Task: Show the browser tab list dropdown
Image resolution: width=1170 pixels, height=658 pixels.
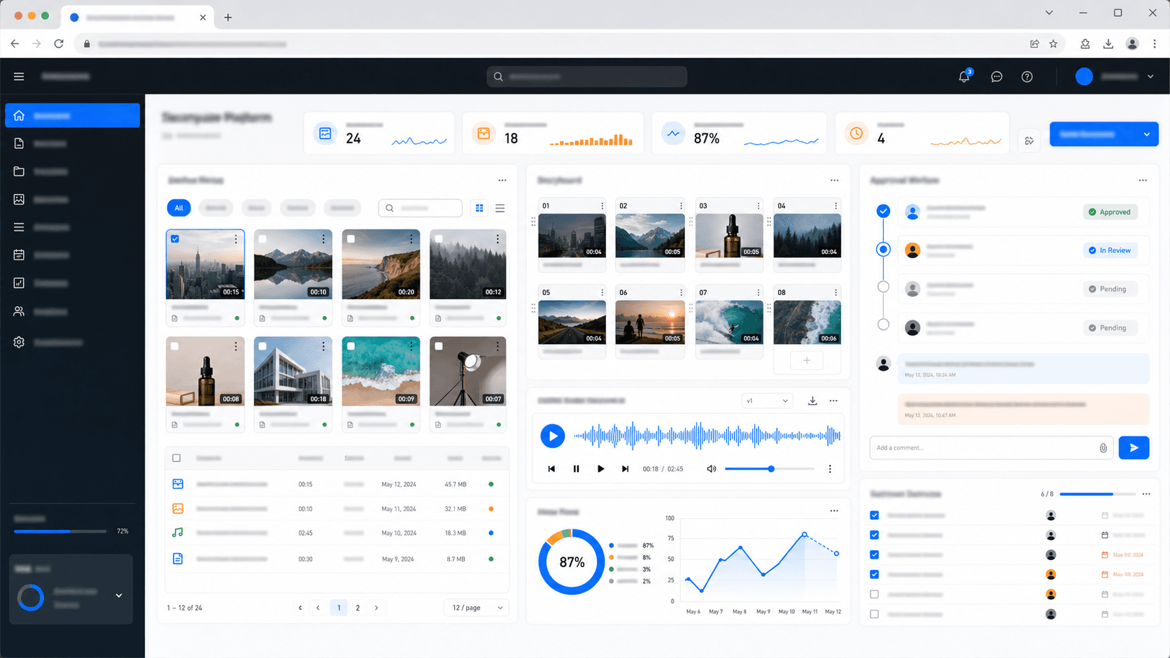Action: (x=1049, y=13)
